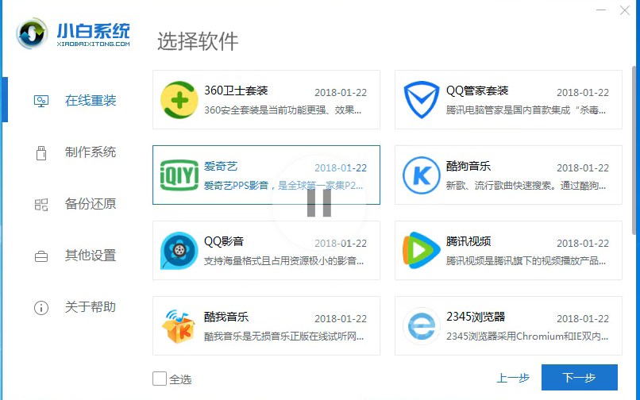Close the 小白系统 window
Screen dimensions: 640x400
(624, 10)
